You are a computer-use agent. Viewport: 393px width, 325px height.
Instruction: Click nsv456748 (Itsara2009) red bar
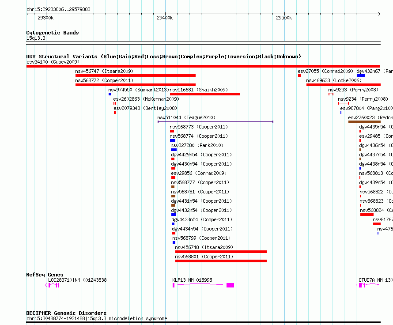221,252
